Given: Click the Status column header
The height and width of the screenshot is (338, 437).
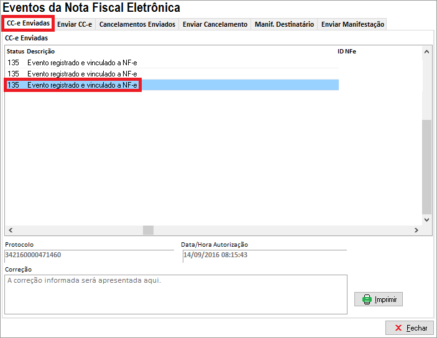Looking at the screenshot, I should pos(15,51).
